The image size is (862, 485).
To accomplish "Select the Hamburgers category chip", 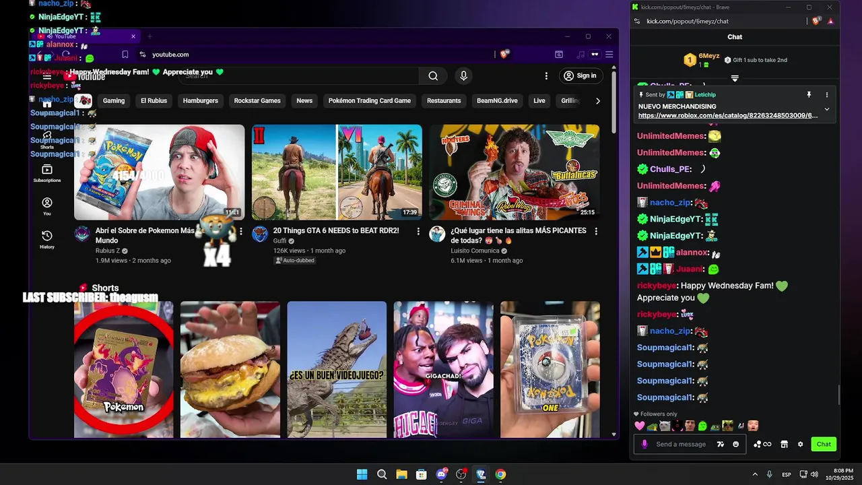I will click(x=201, y=100).
